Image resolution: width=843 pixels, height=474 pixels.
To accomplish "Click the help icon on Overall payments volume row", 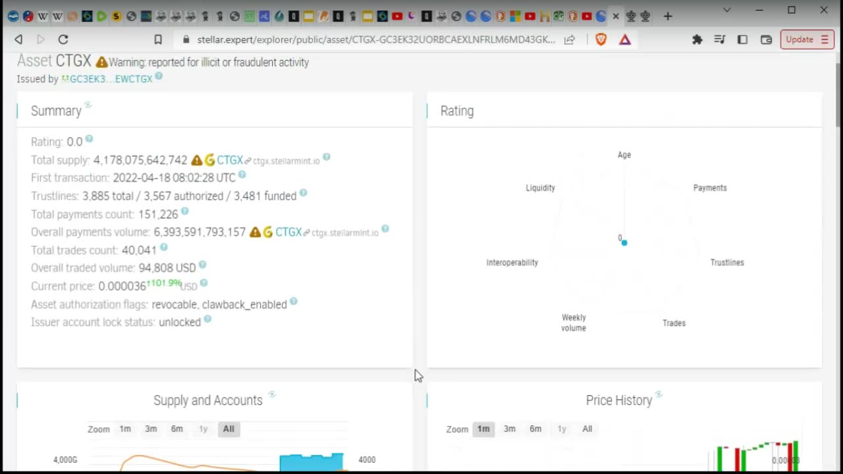I will 385,229.
